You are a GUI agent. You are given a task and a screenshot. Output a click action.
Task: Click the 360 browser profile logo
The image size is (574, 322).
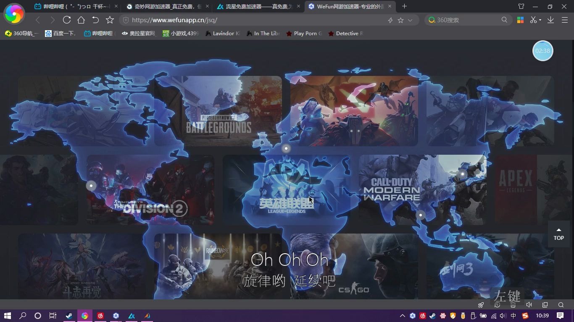(14, 14)
